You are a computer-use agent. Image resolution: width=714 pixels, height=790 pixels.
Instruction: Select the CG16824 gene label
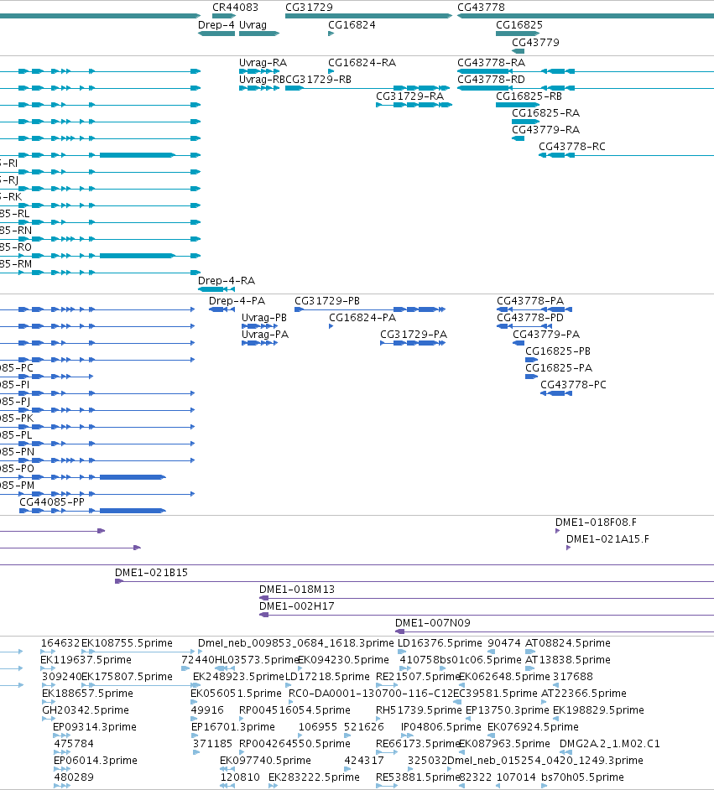pos(352,25)
